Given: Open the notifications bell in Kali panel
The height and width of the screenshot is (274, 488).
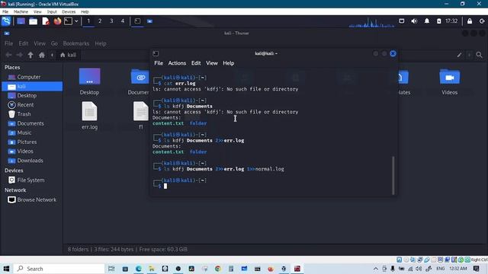Looking at the screenshot, I should [427, 21].
